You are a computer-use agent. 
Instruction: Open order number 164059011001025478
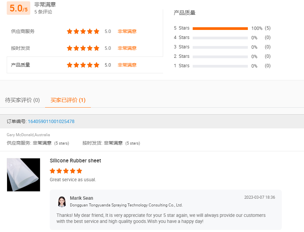pyautogui.click(x=51, y=121)
